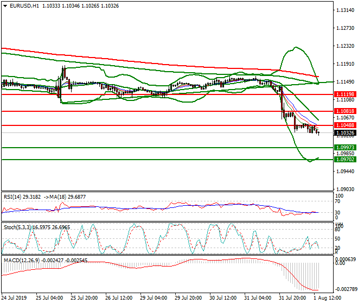Select the 24 Jul 2019 time axis label
The width and height of the screenshot is (358, 304).
[x=14, y=298]
